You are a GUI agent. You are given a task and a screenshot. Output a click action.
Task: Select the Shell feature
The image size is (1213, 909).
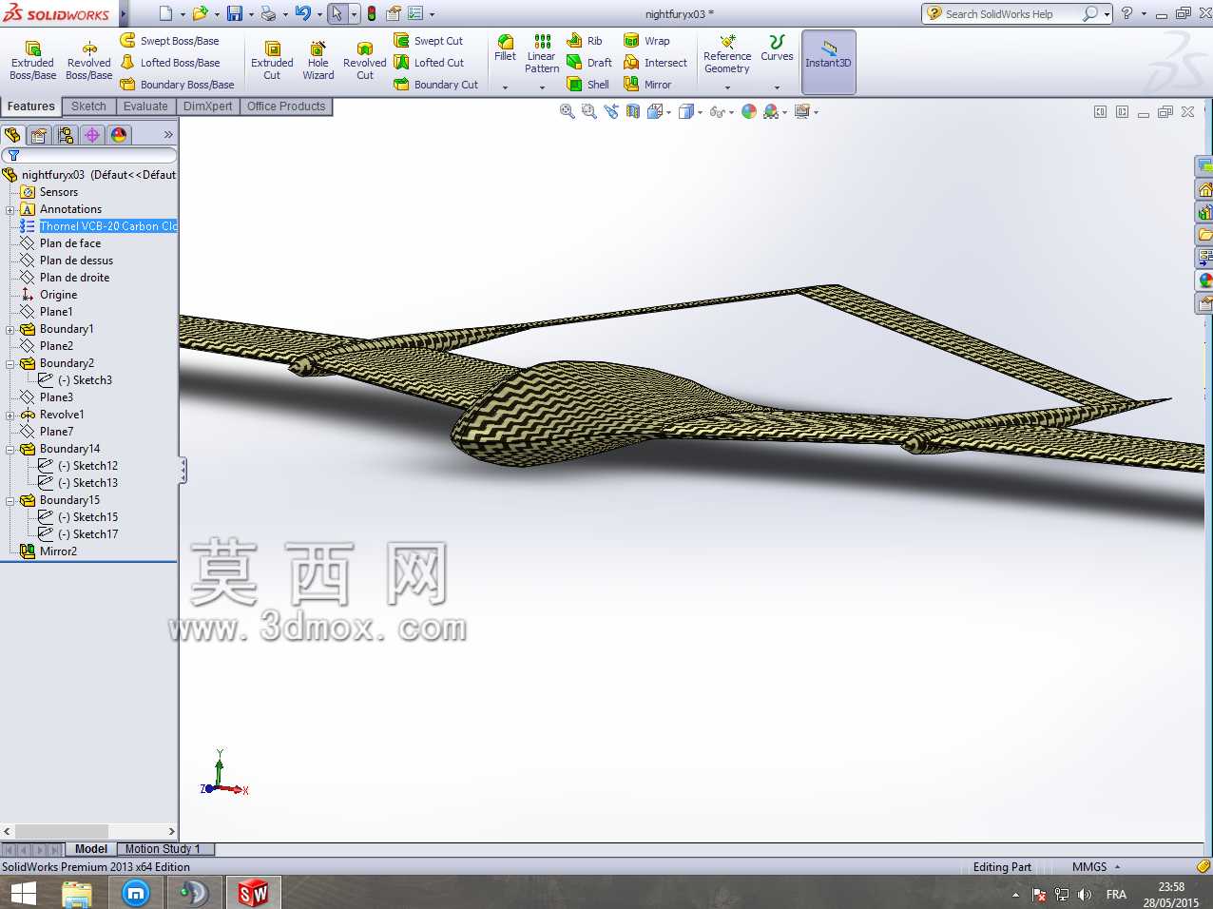588,85
